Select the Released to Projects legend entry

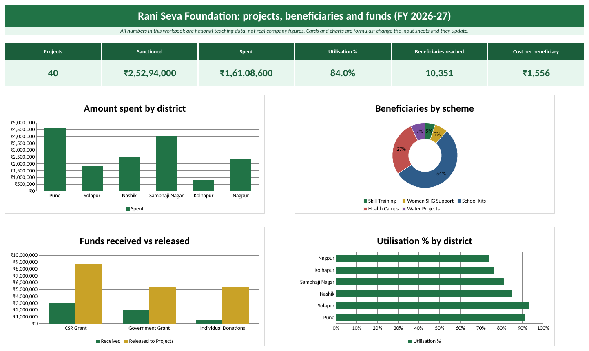(x=149, y=341)
